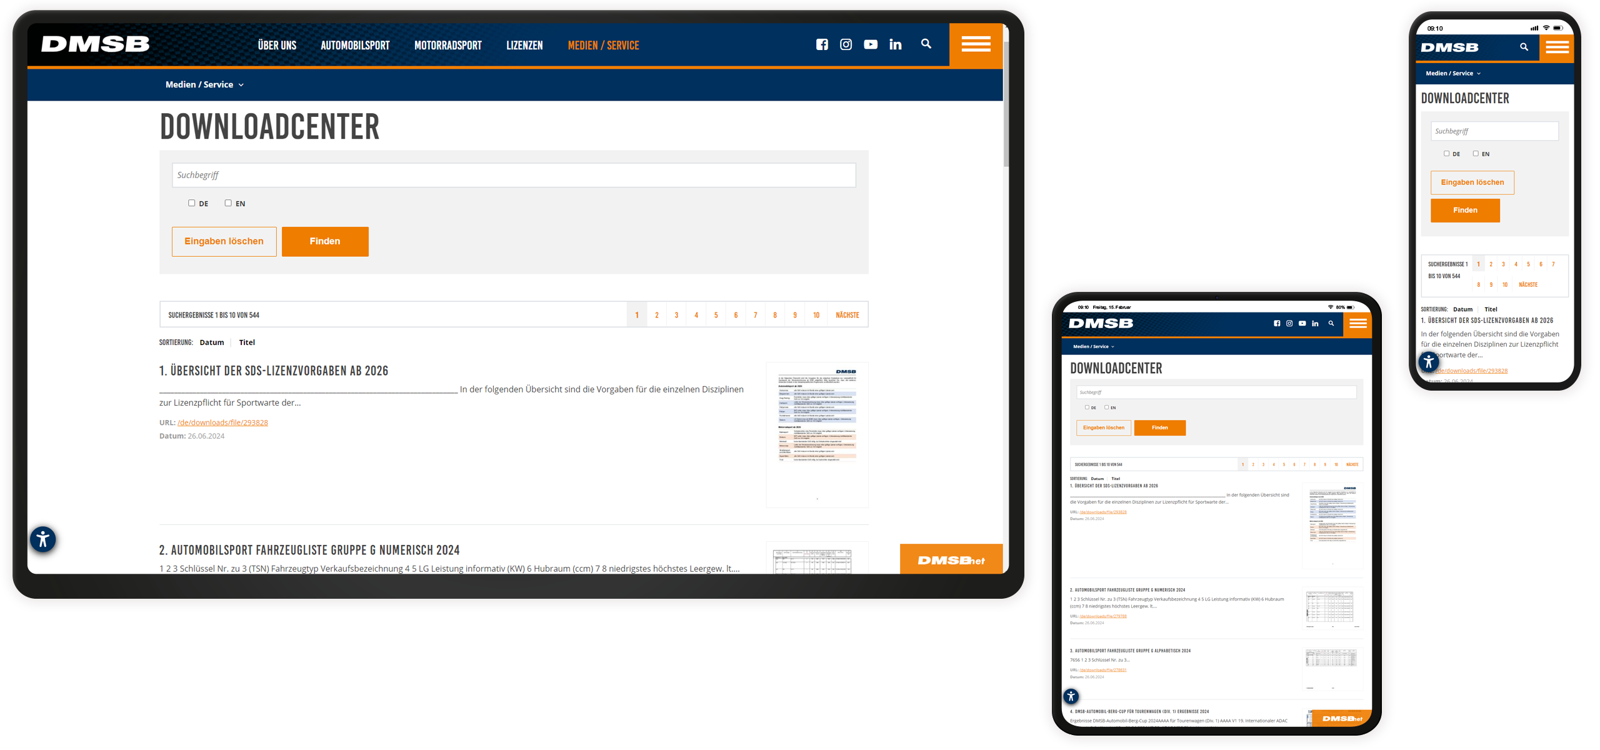The width and height of the screenshot is (1600, 750).
Task: Enable the DE language filter checkbox
Action: [x=191, y=202]
